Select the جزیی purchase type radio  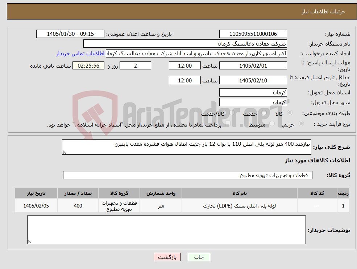coord(301,124)
